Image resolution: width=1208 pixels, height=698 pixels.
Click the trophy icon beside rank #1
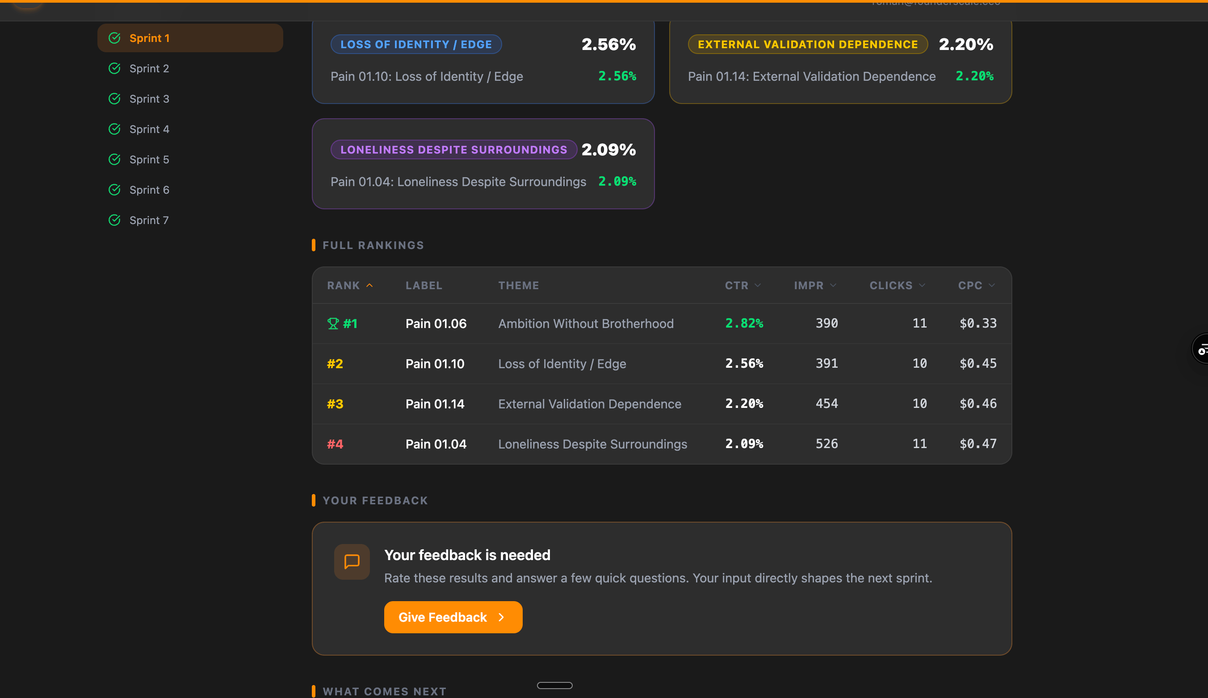tap(333, 324)
